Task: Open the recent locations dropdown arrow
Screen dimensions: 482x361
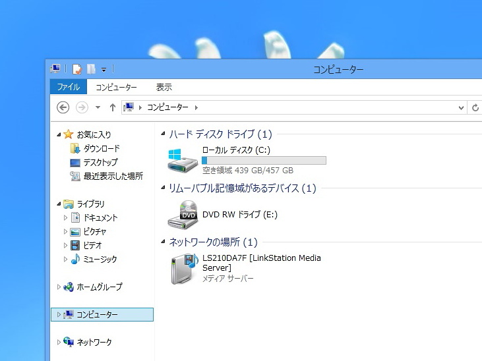Action: pyautogui.click(x=98, y=107)
